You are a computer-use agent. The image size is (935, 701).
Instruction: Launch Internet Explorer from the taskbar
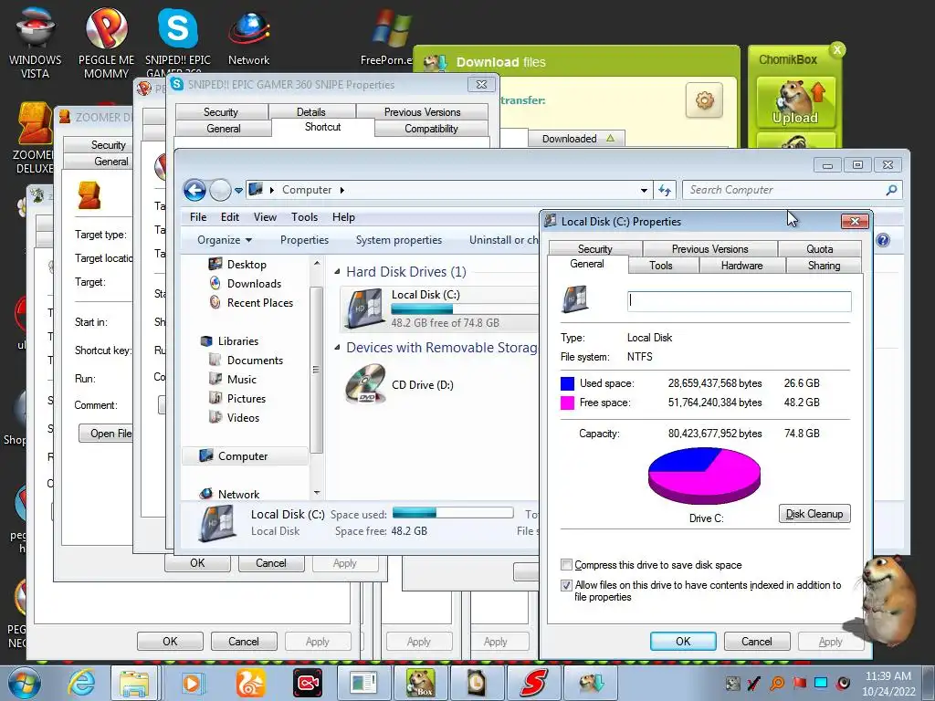pyautogui.click(x=82, y=683)
